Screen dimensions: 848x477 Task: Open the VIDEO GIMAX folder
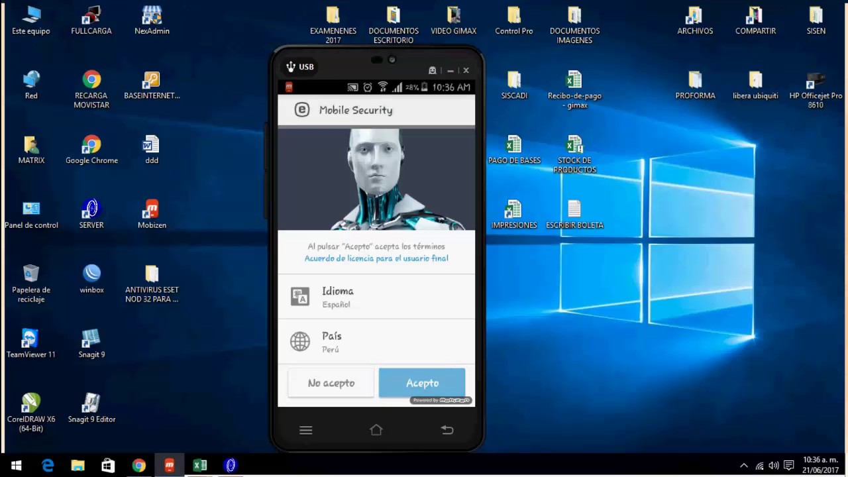pyautogui.click(x=454, y=21)
